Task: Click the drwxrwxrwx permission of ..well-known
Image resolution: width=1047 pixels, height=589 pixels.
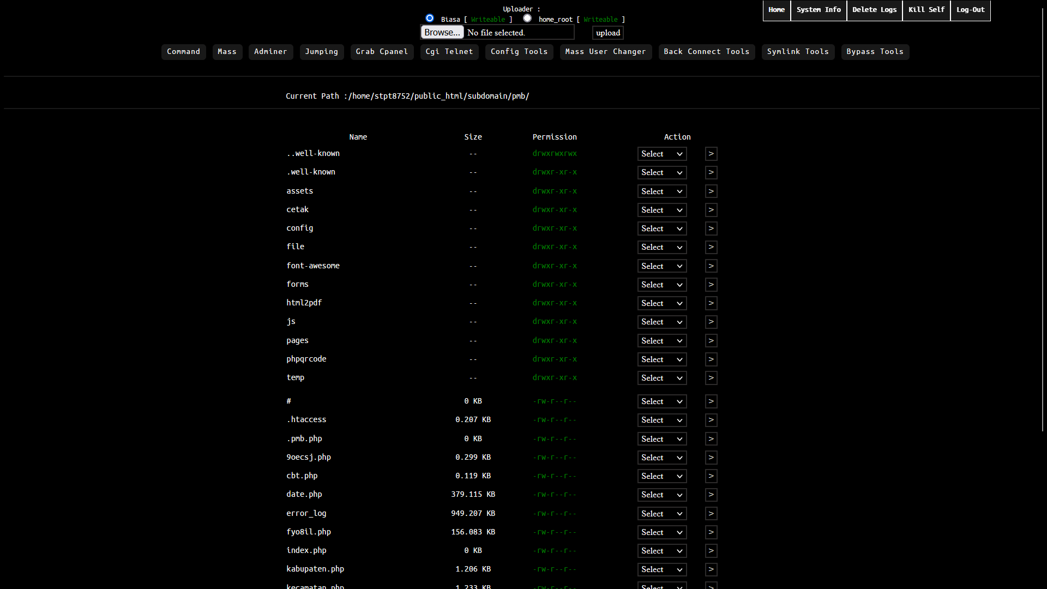Action: (555, 153)
